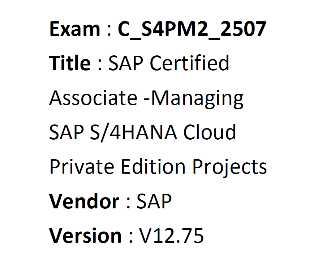Screen dimensions: 322x263
Task: Click the bold "Title" label
Action: [x=70, y=63]
